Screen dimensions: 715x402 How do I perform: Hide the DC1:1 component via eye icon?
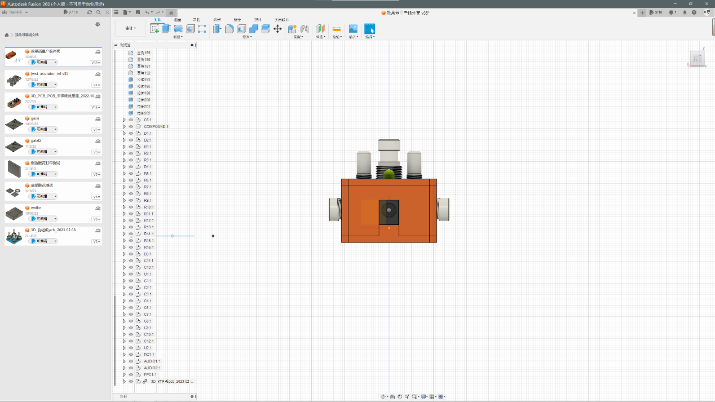click(131, 354)
